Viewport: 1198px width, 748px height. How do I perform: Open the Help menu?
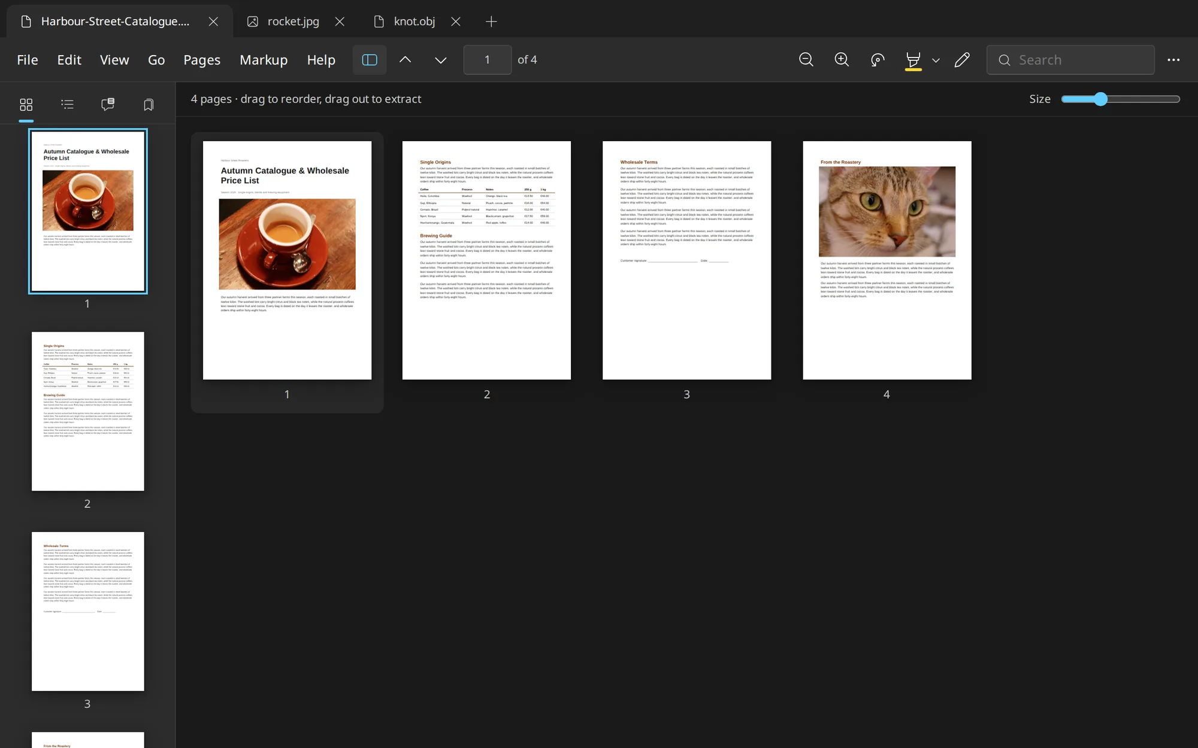point(321,60)
